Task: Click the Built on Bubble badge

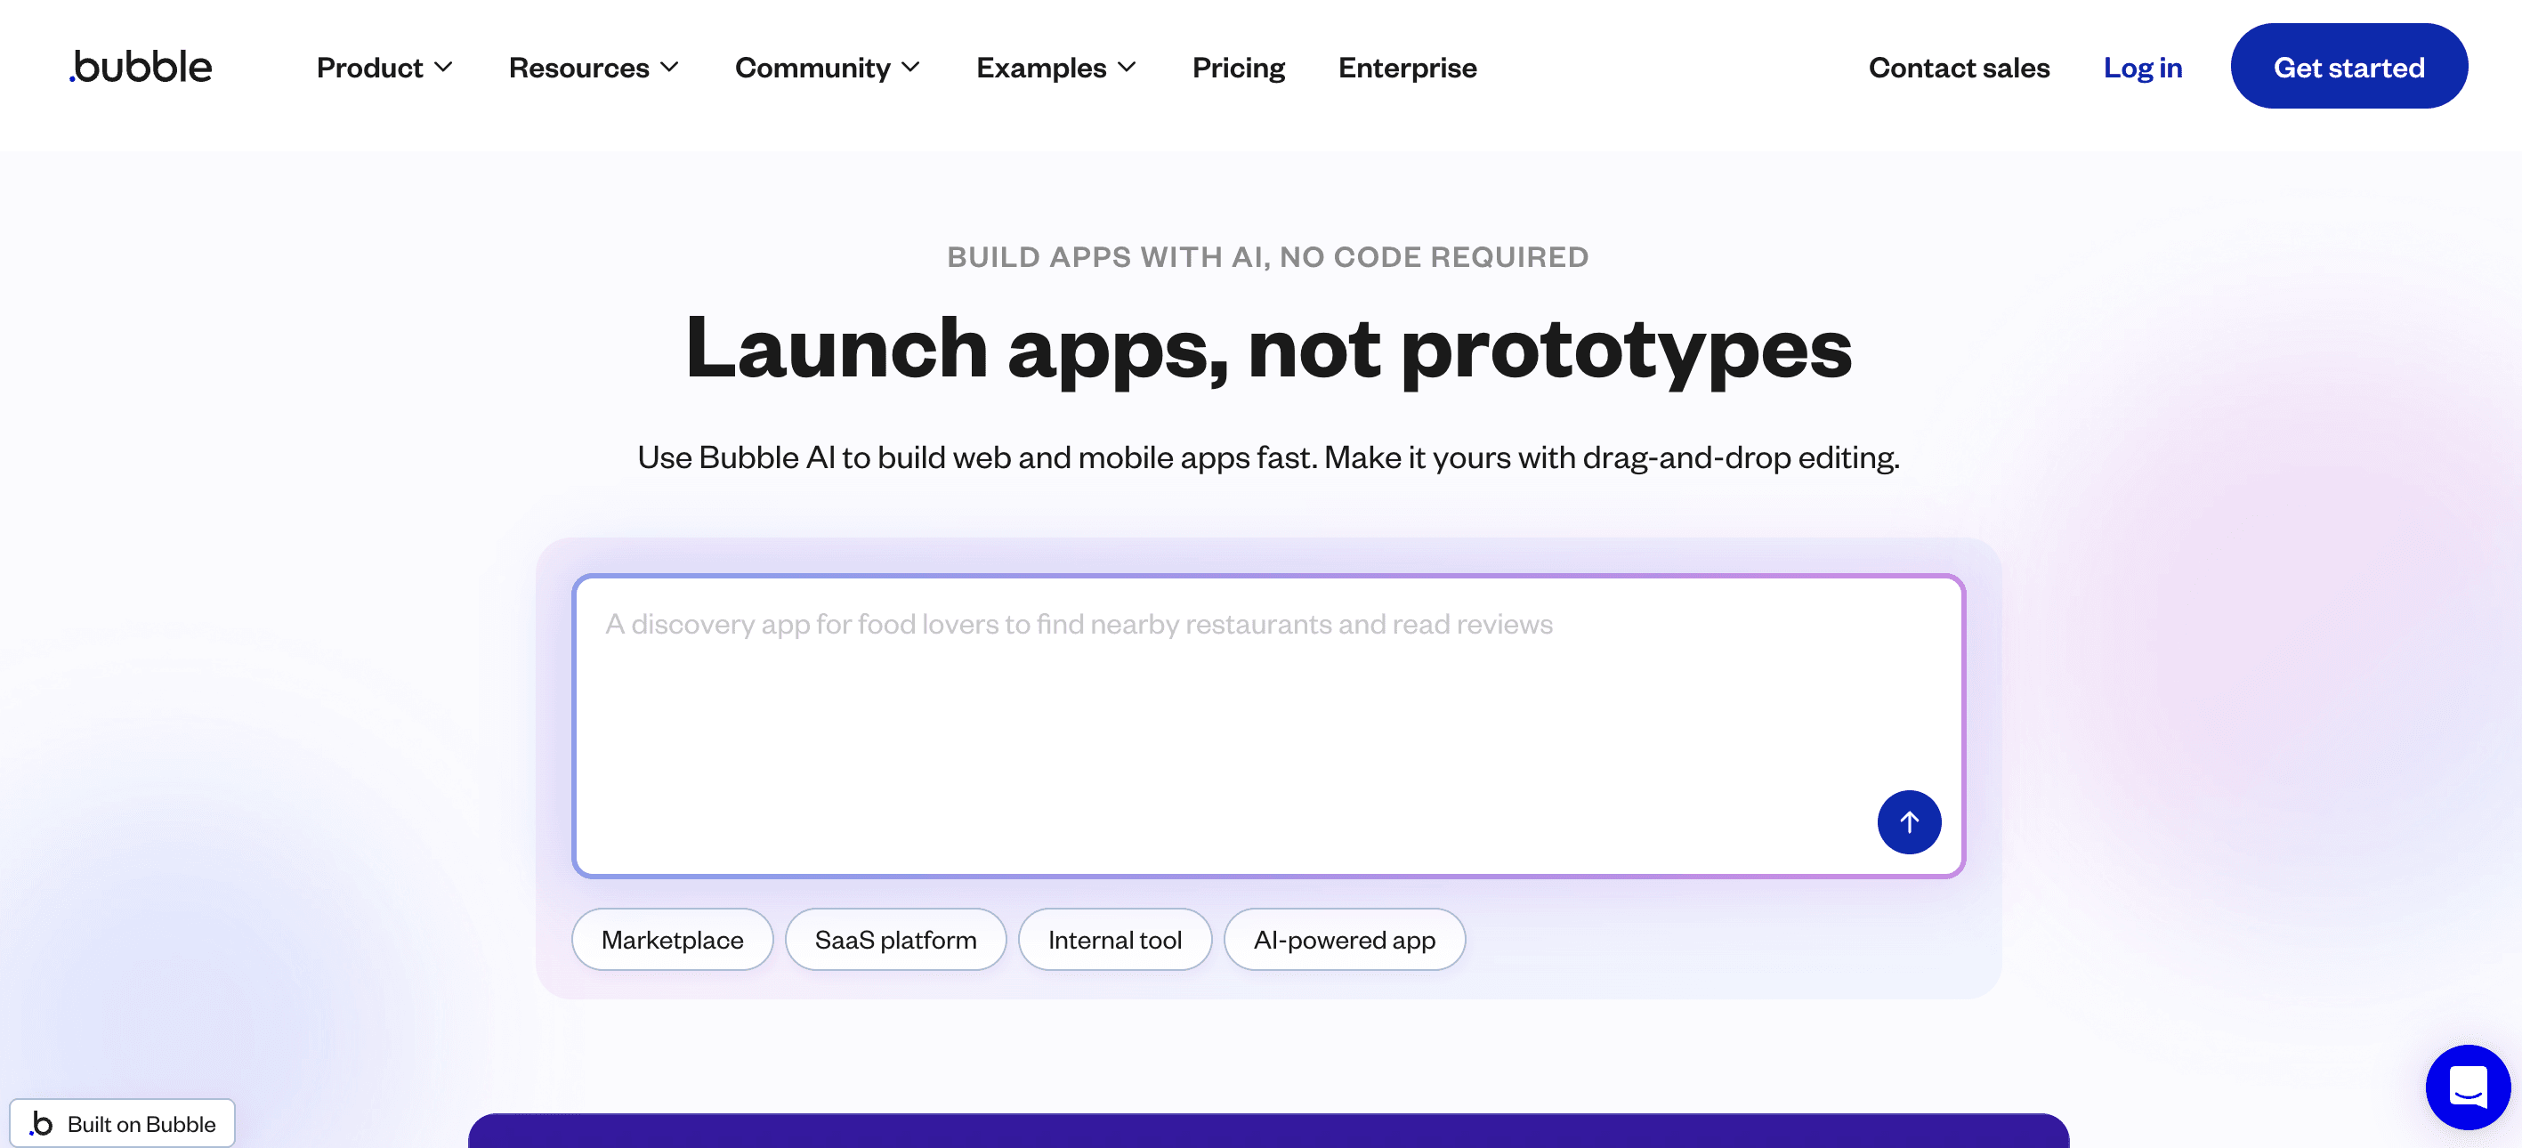Action: [124, 1122]
